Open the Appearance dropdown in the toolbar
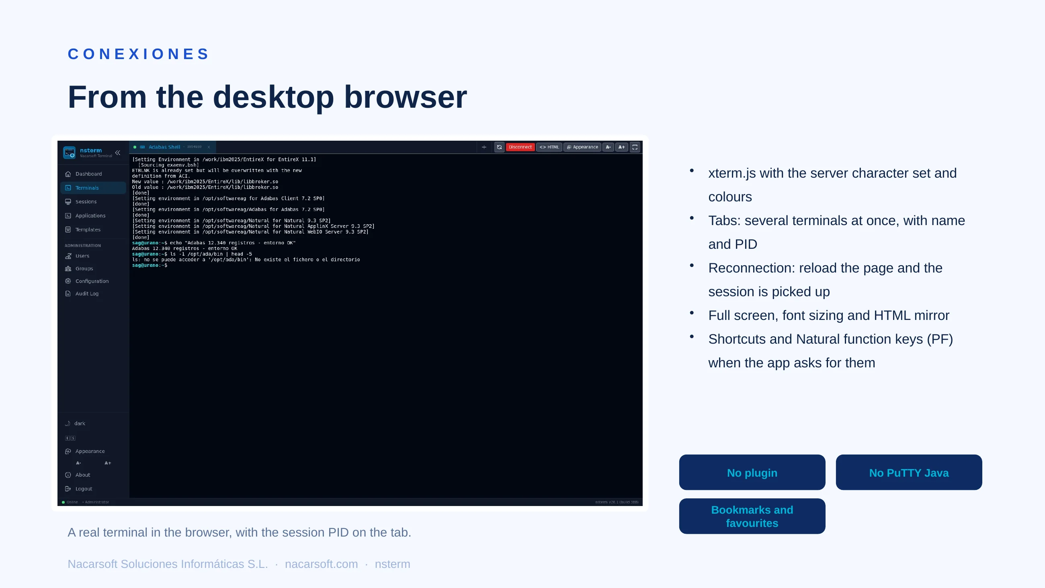 [582, 148]
